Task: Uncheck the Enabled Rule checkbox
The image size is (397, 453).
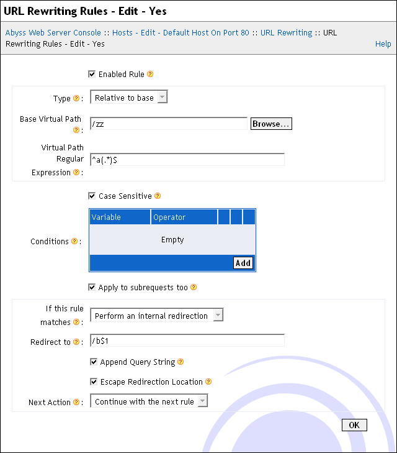Action: [x=92, y=75]
